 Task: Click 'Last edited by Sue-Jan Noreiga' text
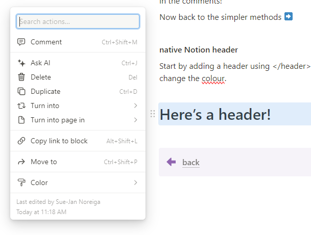point(58,202)
